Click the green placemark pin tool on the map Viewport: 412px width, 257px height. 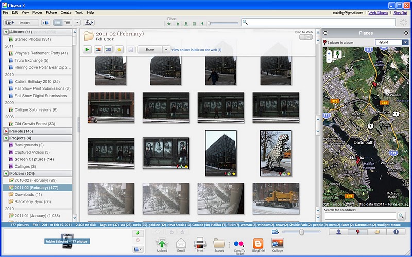338,54
